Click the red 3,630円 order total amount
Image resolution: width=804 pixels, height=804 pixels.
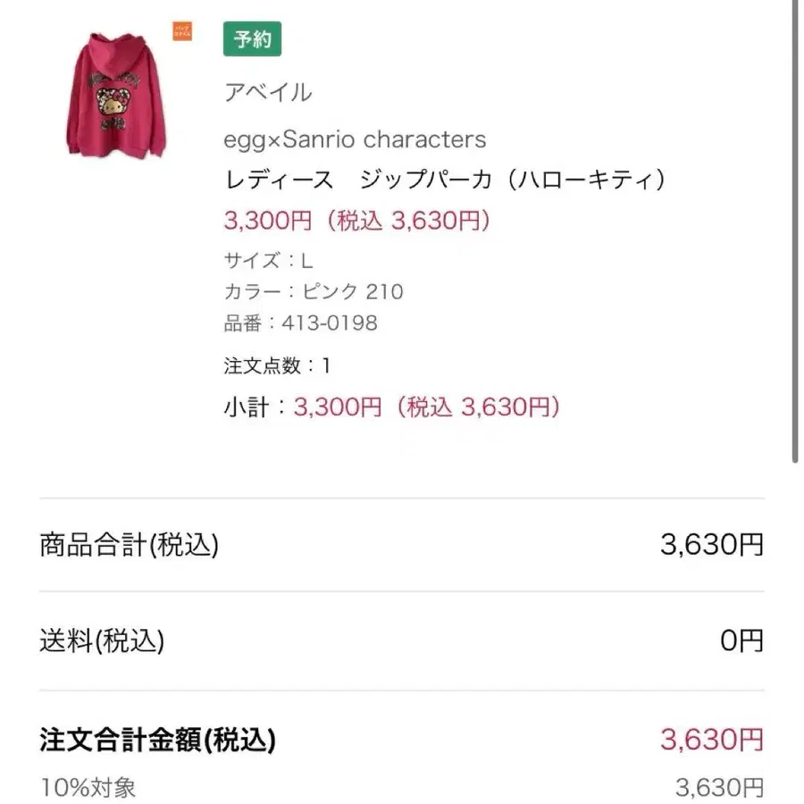[x=712, y=740]
